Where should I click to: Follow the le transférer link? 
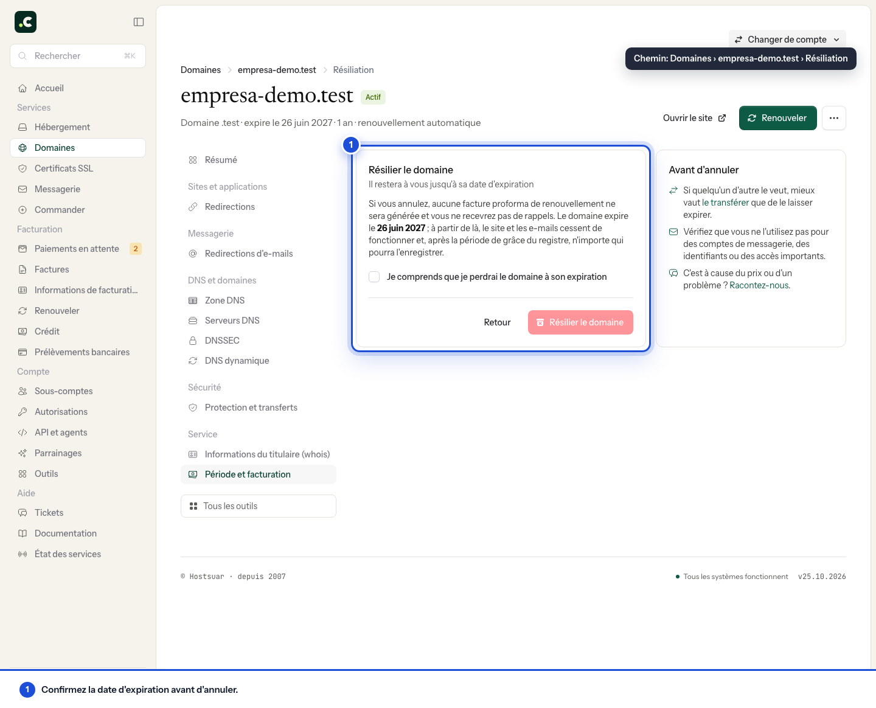(x=725, y=203)
